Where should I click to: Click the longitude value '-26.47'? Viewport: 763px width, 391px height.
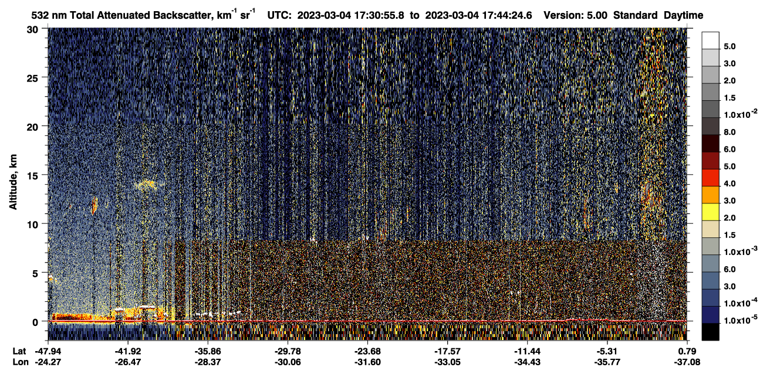point(127,362)
